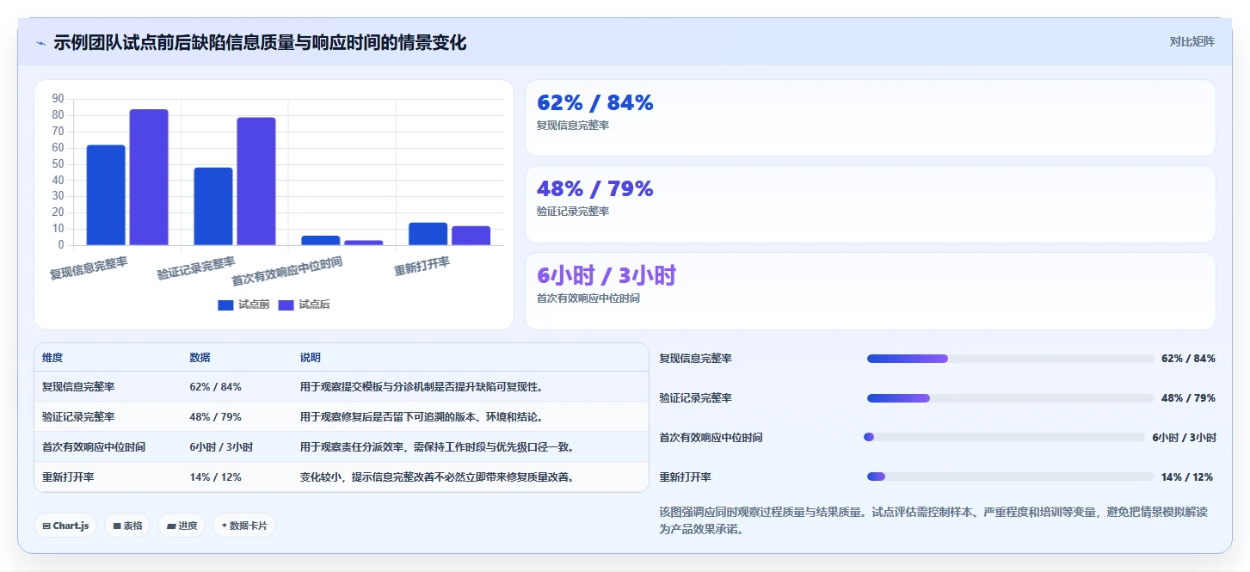Open the 62% / 84% data card
Screen dimensions: 1250x572
tap(870, 118)
